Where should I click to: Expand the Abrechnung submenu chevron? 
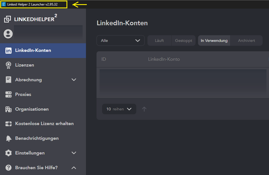coord(74,80)
